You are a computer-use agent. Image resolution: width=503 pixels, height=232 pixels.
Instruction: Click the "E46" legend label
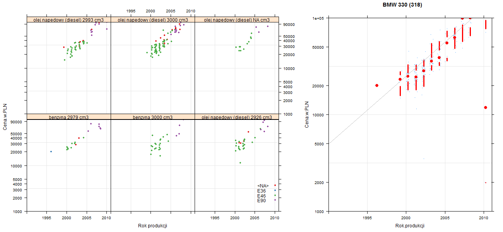[x=262, y=196]
